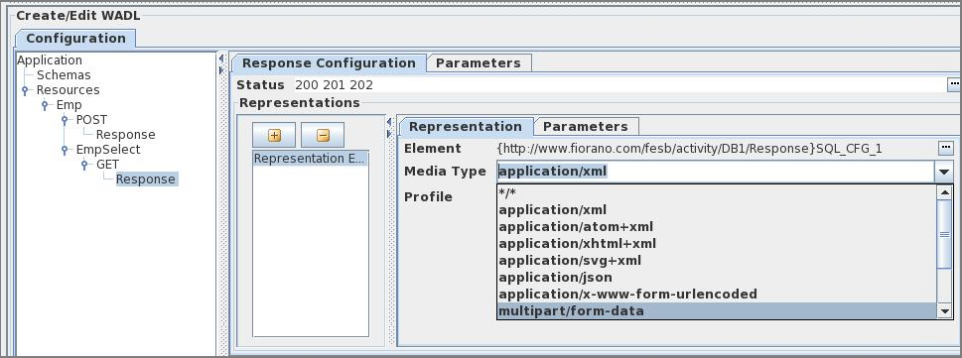Collapse the tree pane using splitter arrow

coord(221,59)
